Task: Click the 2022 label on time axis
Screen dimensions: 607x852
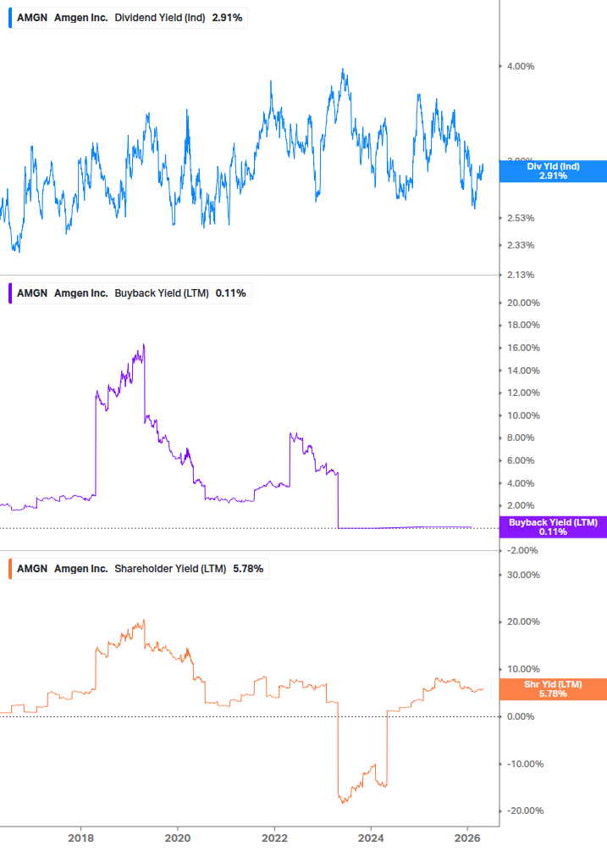Action: (274, 838)
